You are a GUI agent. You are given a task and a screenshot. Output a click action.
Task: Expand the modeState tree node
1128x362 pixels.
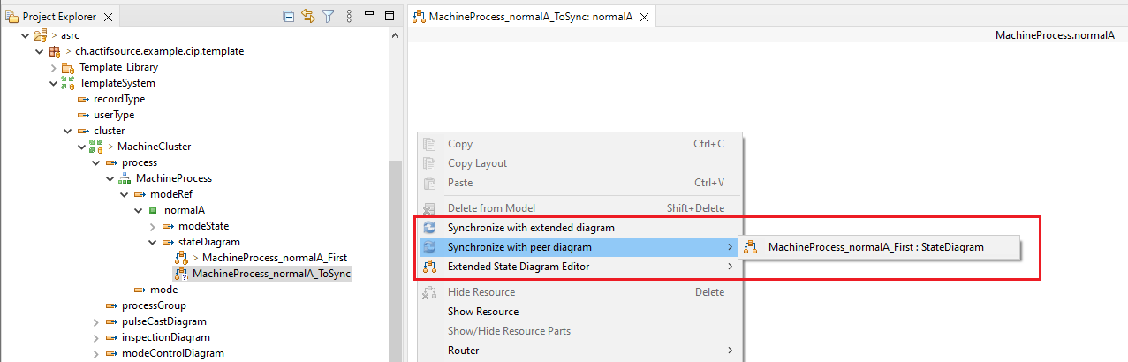151,226
